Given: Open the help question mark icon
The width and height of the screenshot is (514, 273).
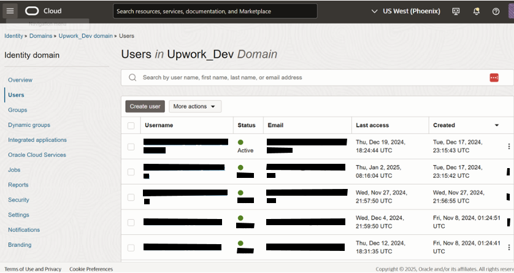Looking at the screenshot, I should click(x=496, y=12).
